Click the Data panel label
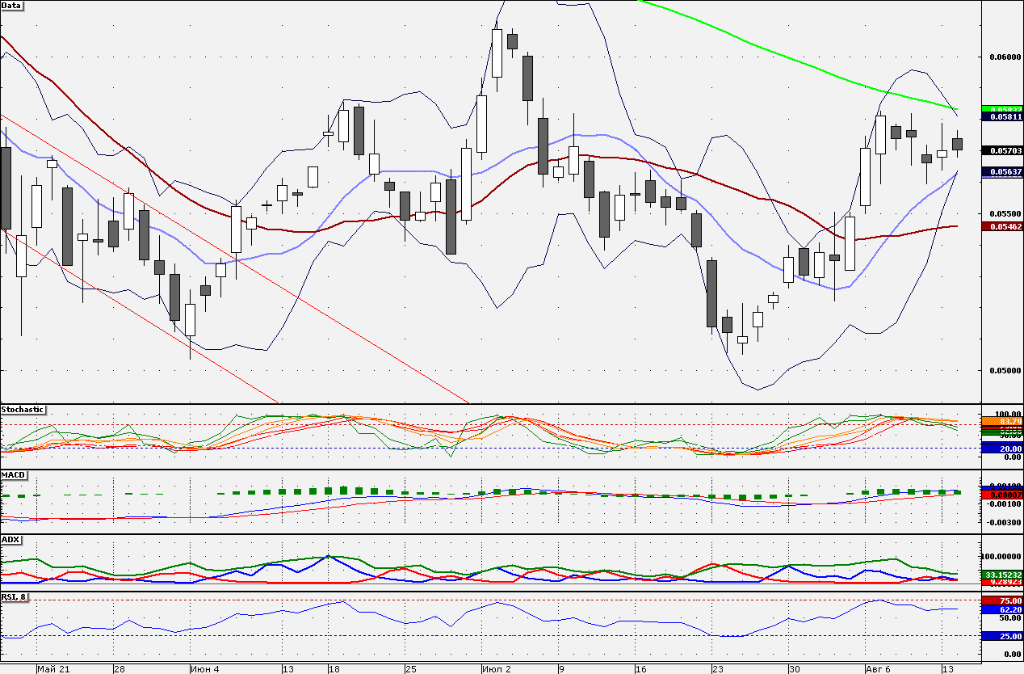Screen dimensions: 1024x674 11,5
